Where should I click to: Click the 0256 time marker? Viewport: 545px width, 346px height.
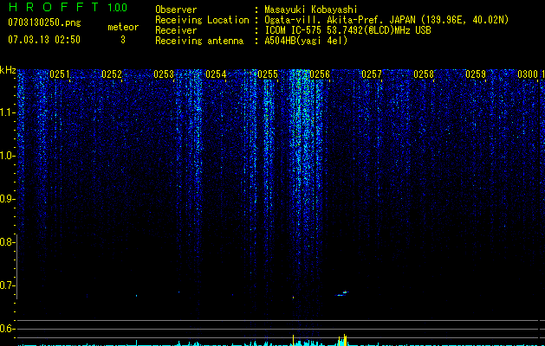[320, 74]
